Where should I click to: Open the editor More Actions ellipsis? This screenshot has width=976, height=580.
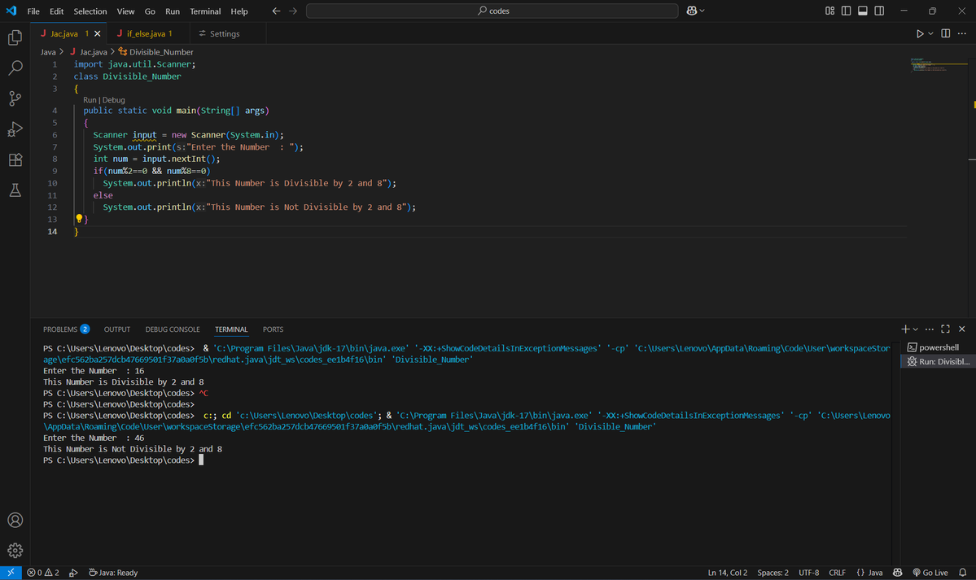[x=962, y=33]
